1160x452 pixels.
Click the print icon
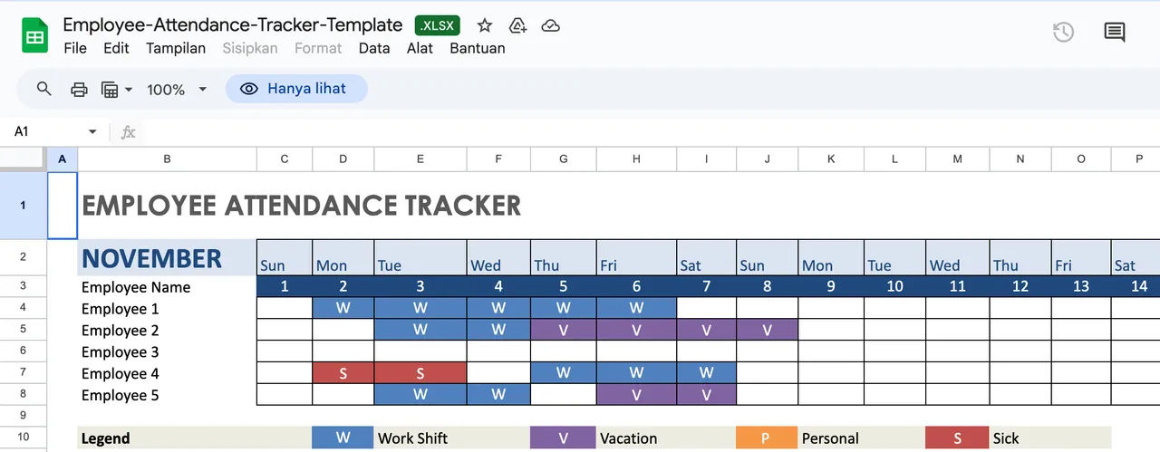coord(79,89)
